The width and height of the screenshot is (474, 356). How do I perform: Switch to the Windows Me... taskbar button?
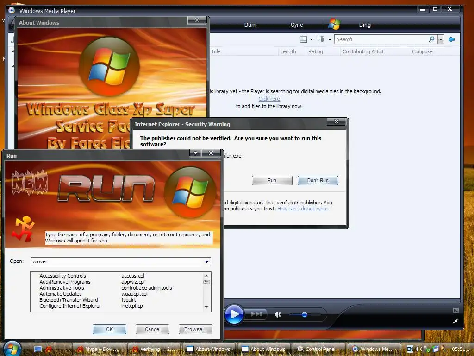click(374, 349)
